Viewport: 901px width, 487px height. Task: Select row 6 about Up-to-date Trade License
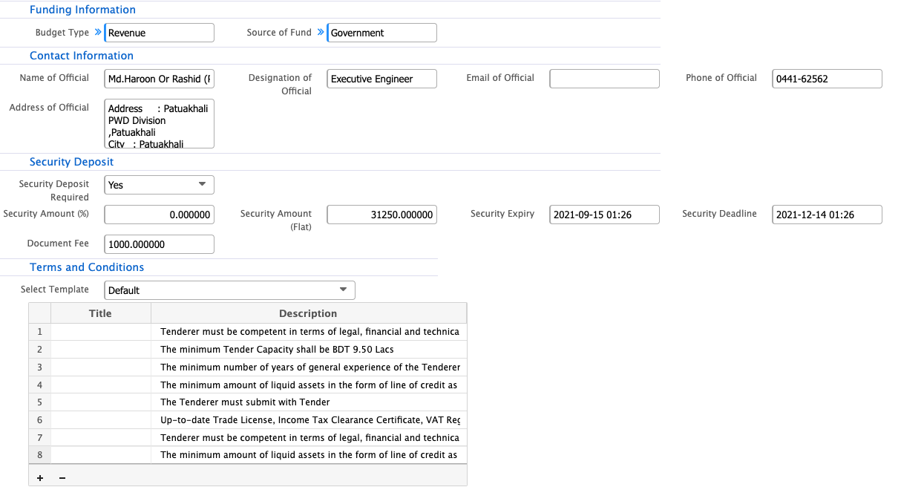point(309,420)
